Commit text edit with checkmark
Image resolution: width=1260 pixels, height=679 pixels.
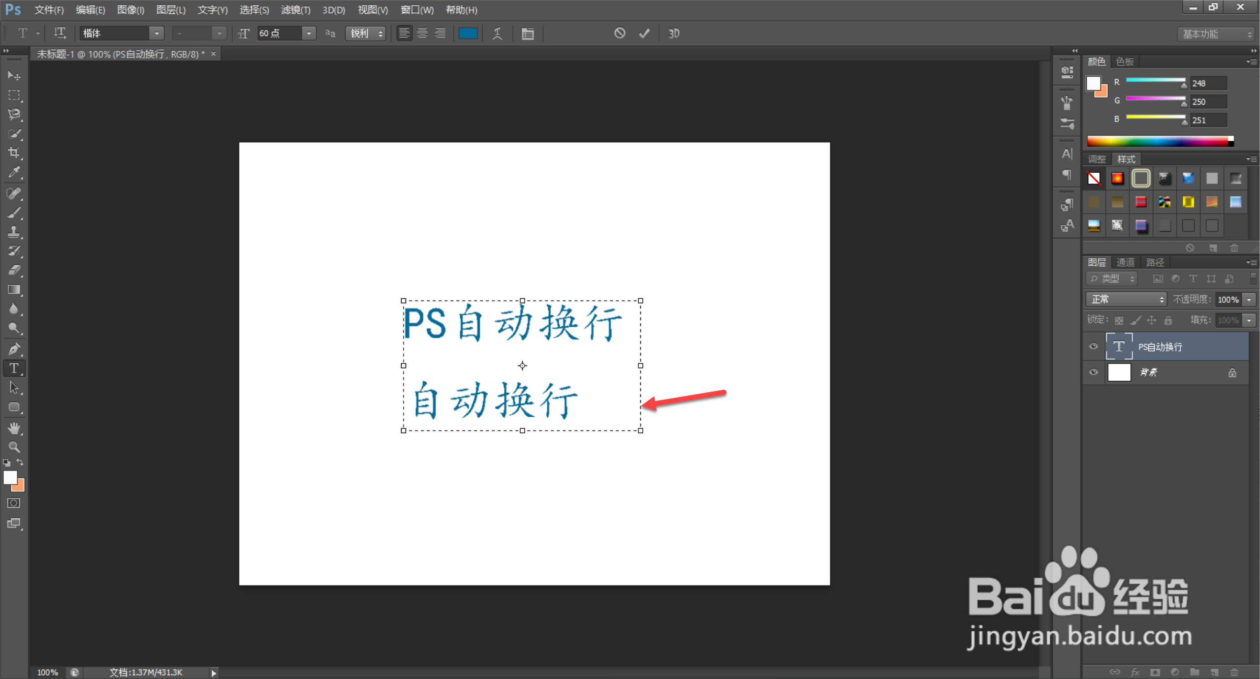(644, 33)
